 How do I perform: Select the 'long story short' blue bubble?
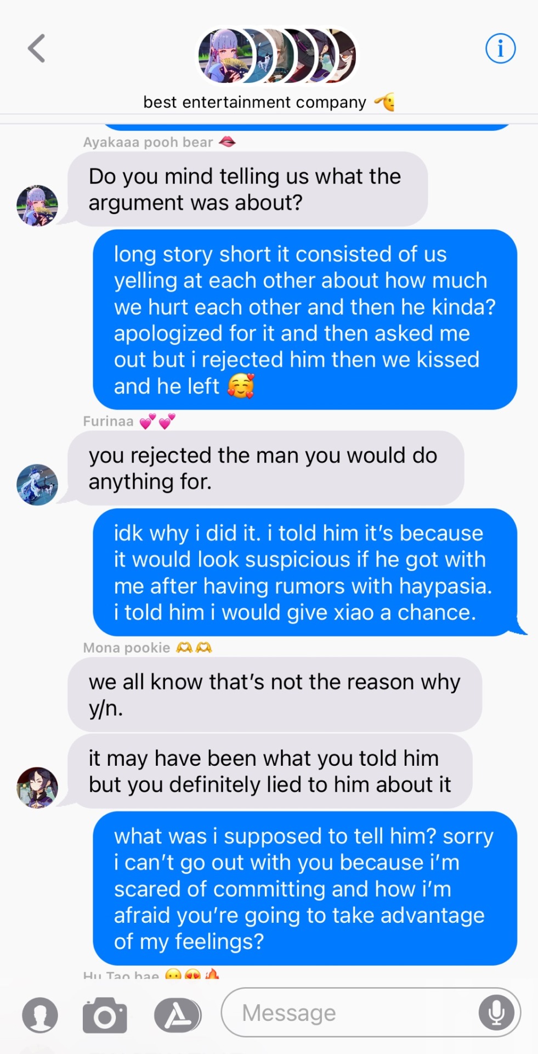point(305,319)
